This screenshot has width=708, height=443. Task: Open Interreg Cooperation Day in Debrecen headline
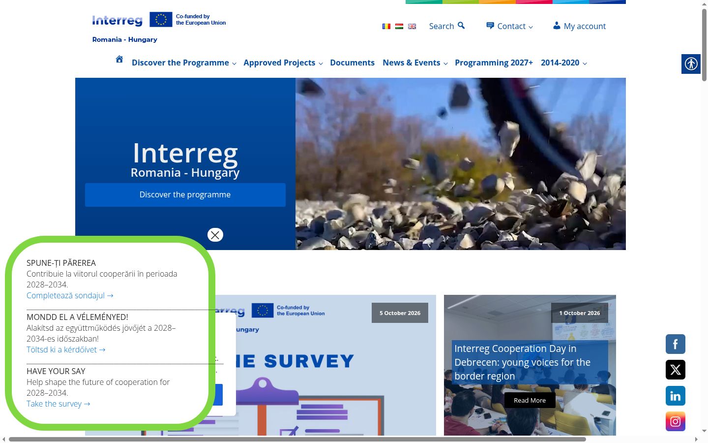point(522,362)
